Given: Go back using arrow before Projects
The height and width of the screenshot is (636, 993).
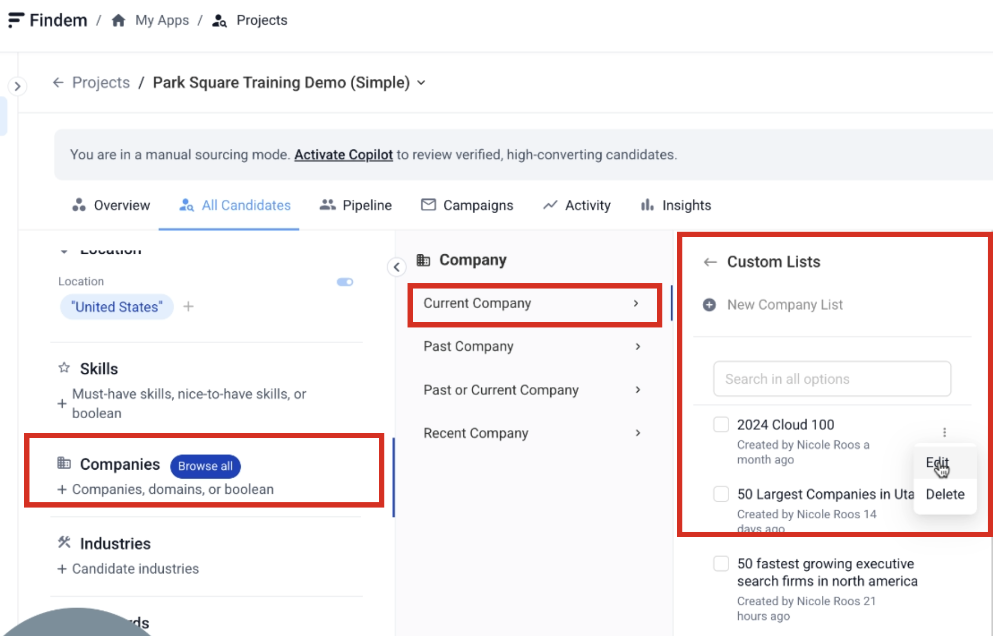Looking at the screenshot, I should (58, 83).
